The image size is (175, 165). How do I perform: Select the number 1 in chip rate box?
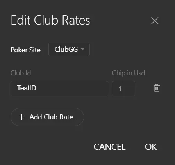120,89
